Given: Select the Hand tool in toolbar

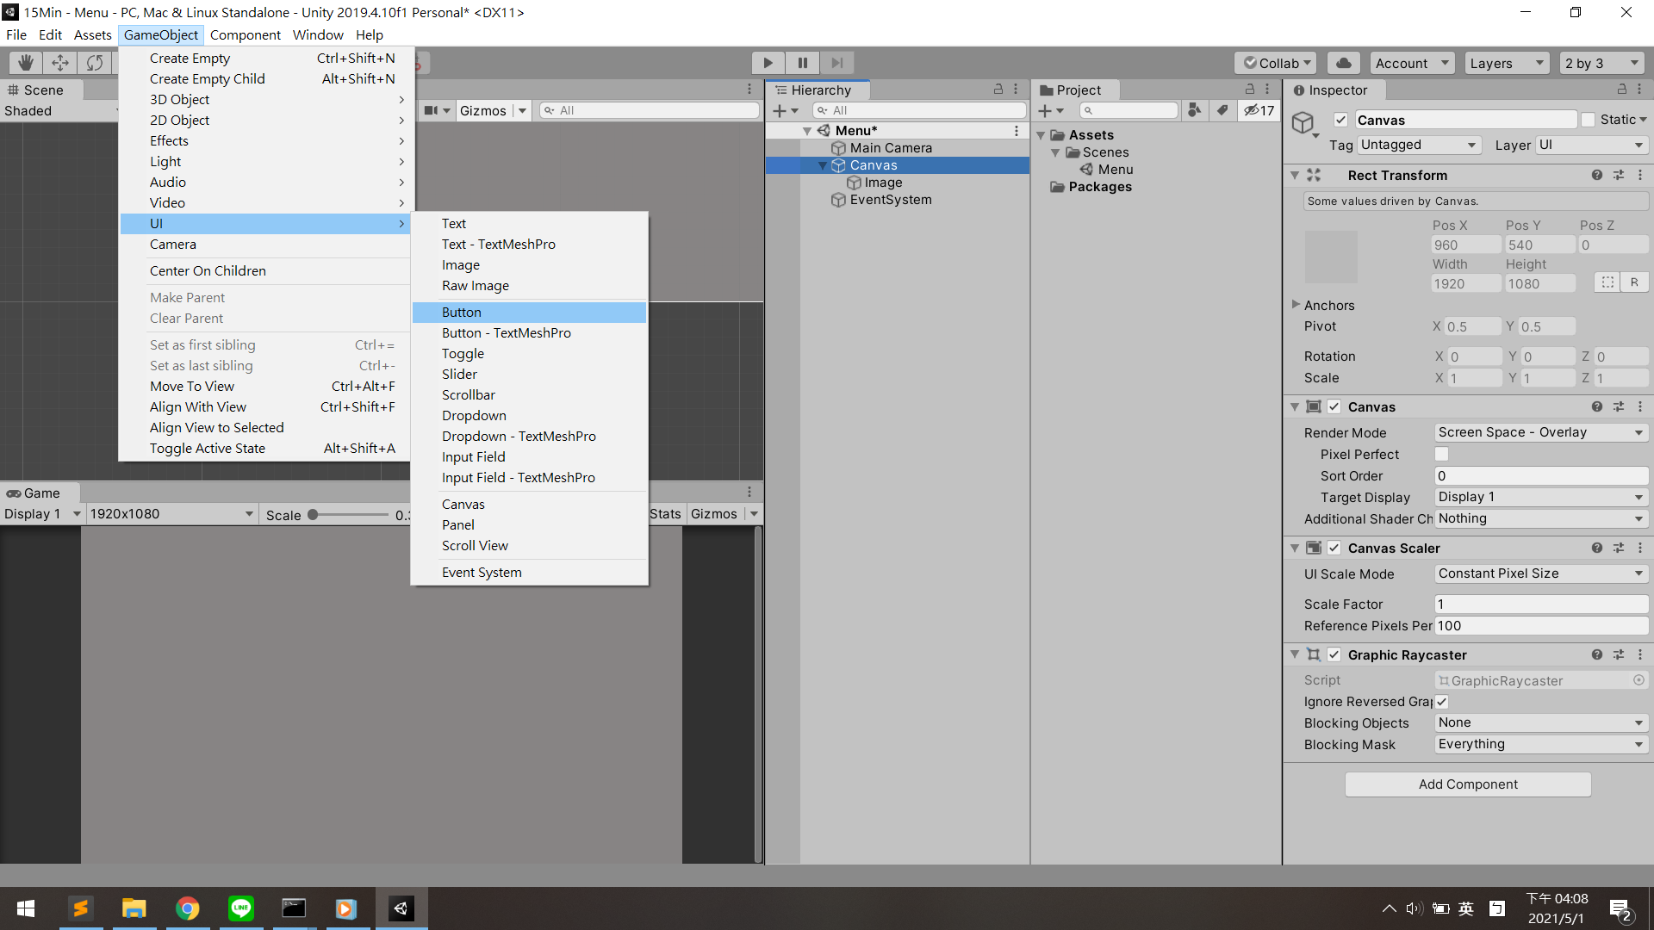Looking at the screenshot, I should point(26,63).
